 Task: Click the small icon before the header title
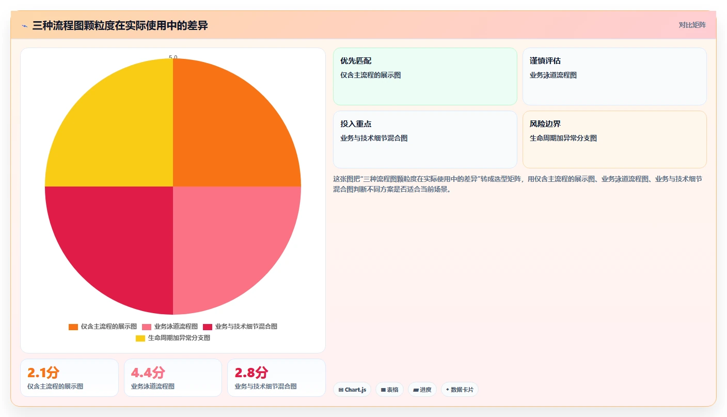24,26
